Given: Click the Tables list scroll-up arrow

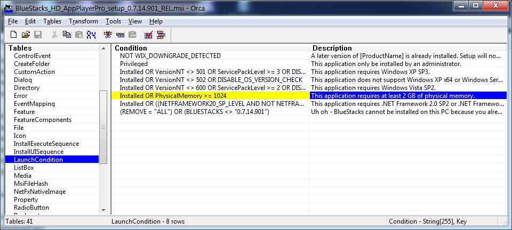Looking at the screenshot, I should (103, 48).
